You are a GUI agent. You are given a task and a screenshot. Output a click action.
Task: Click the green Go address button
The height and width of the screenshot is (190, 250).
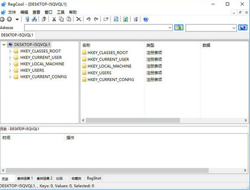pyautogui.click(x=179, y=27)
